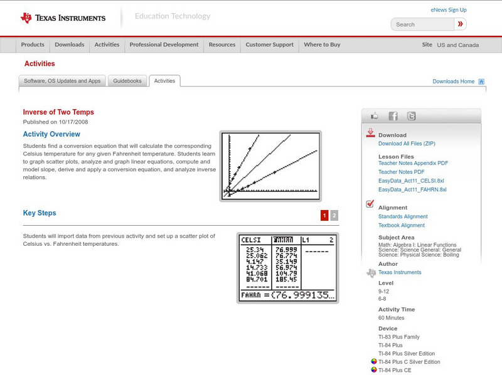Image resolution: width=502 pixels, height=375 pixels.
Task: Open the Customer Support menu
Action: coord(270,45)
